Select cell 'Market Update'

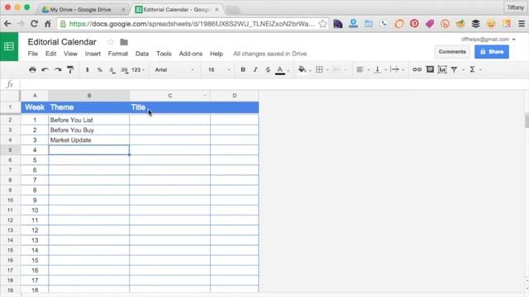89,140
